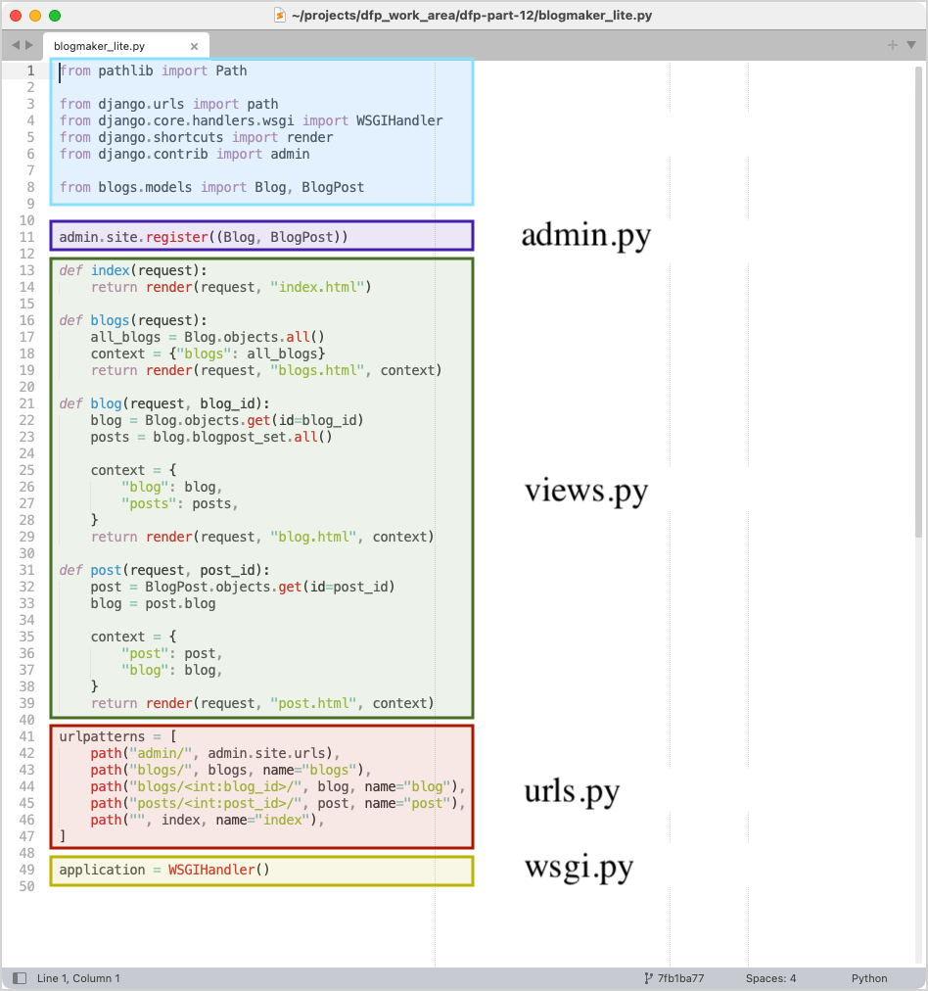This screenshot has height=991, width=928.
Task: Click the 7fb1ba77 git commit label
Action: coord(680,978)
